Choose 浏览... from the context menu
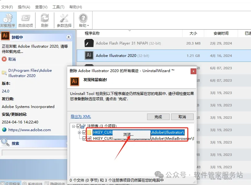 coord(132,134)
